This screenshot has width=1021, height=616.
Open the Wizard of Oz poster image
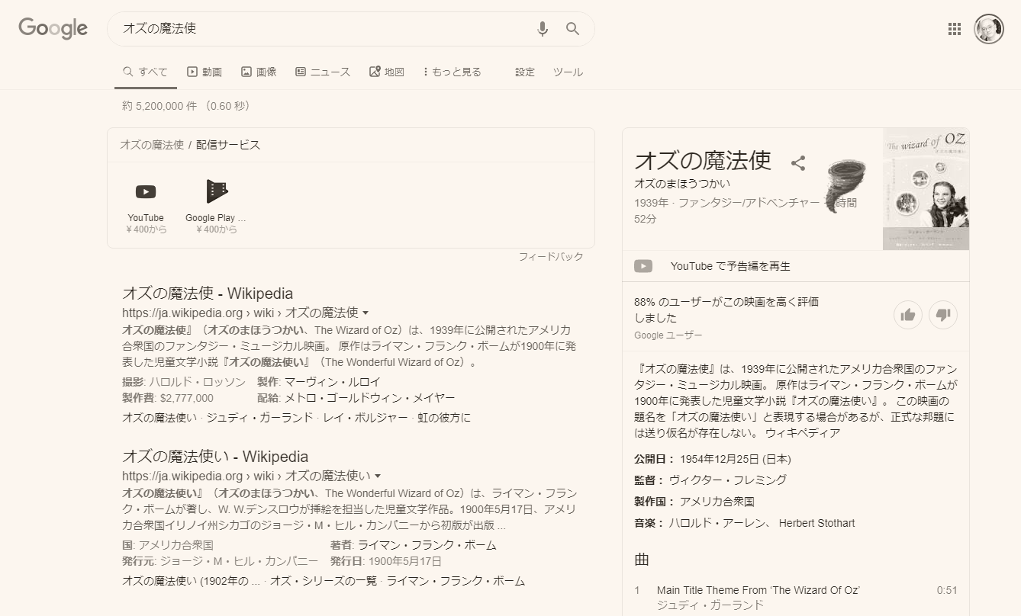(x=926, y=189)
